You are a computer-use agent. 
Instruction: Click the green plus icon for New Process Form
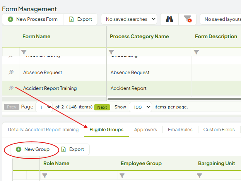10,19
